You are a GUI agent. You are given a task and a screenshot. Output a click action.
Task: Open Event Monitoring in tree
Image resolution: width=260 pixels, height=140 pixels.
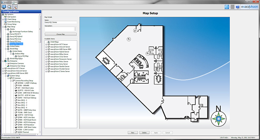(x=14, y=22)
